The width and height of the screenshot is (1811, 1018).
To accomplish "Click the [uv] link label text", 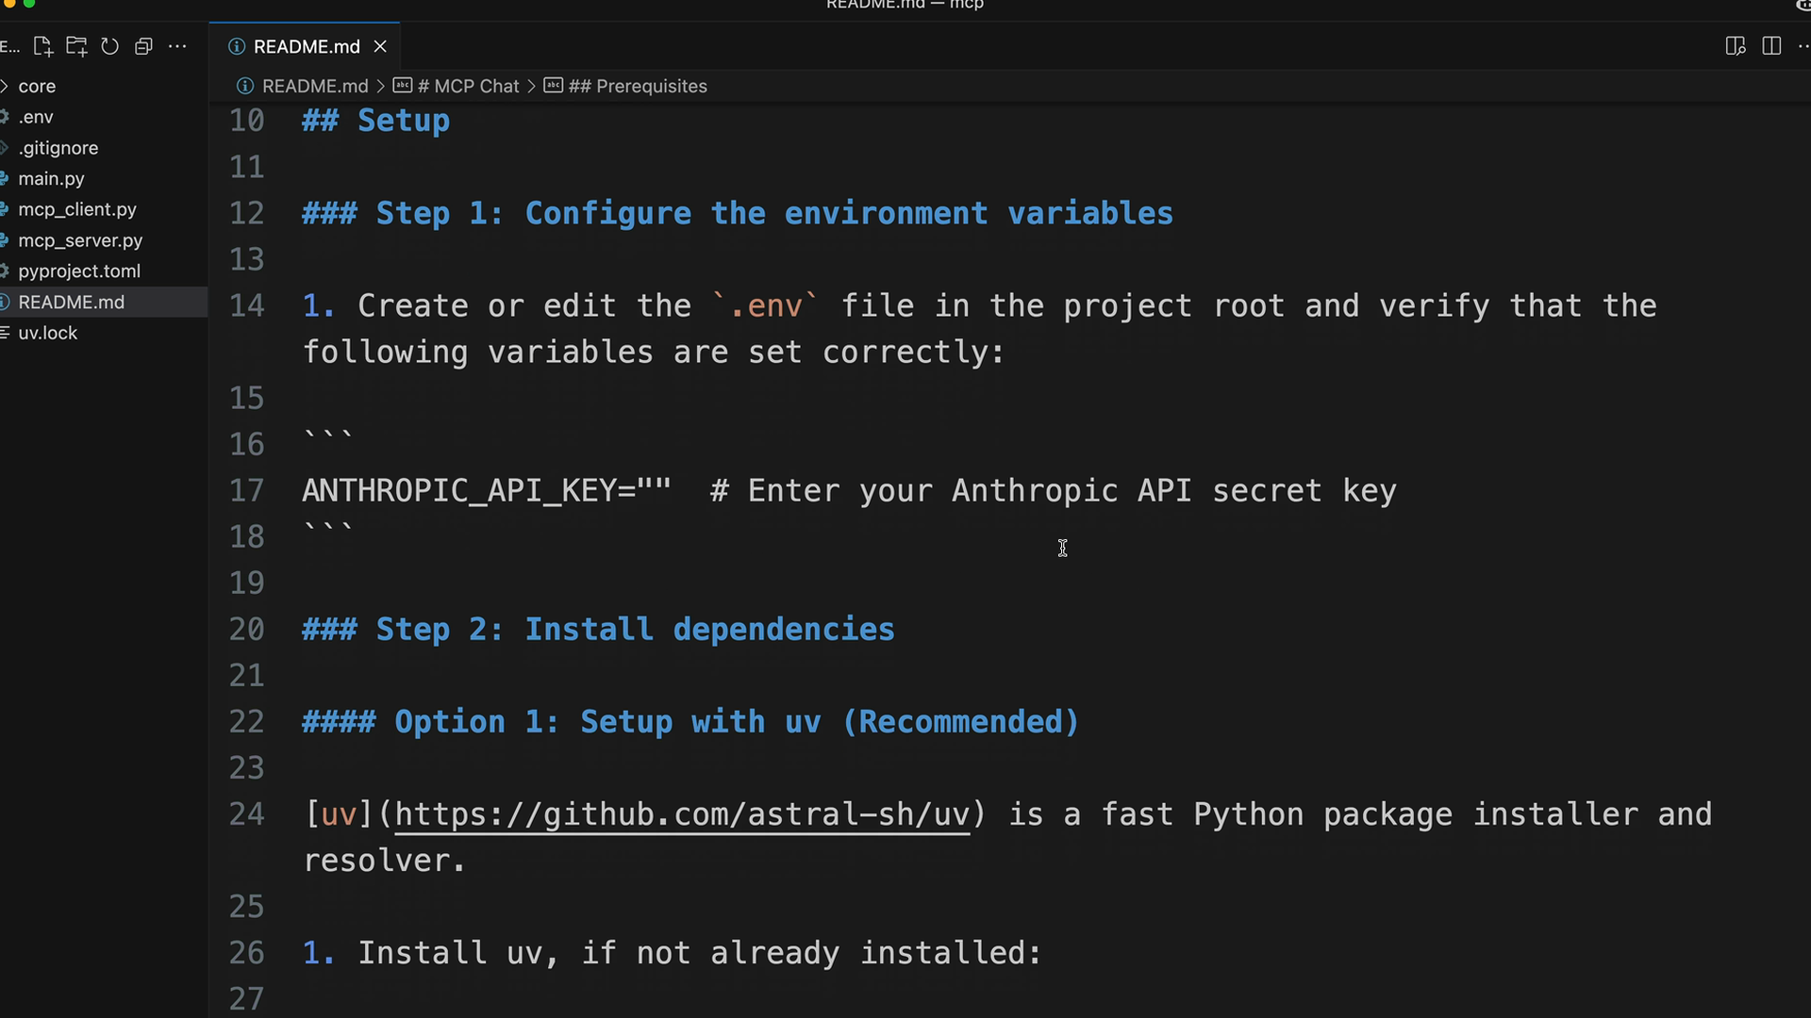I will pyautogui.click(x=340, y=814).
